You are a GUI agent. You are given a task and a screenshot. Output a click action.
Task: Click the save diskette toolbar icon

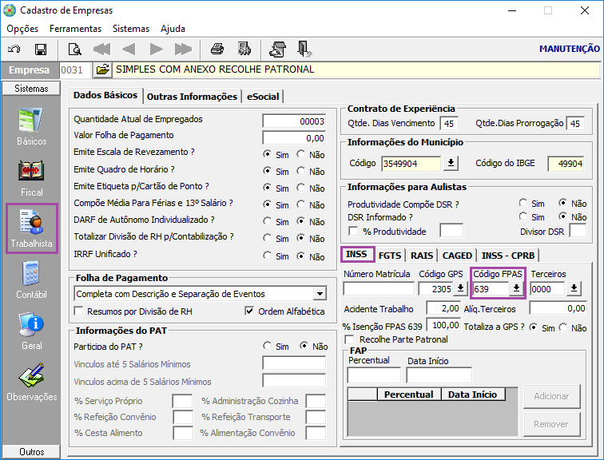(x=40, y=49)
